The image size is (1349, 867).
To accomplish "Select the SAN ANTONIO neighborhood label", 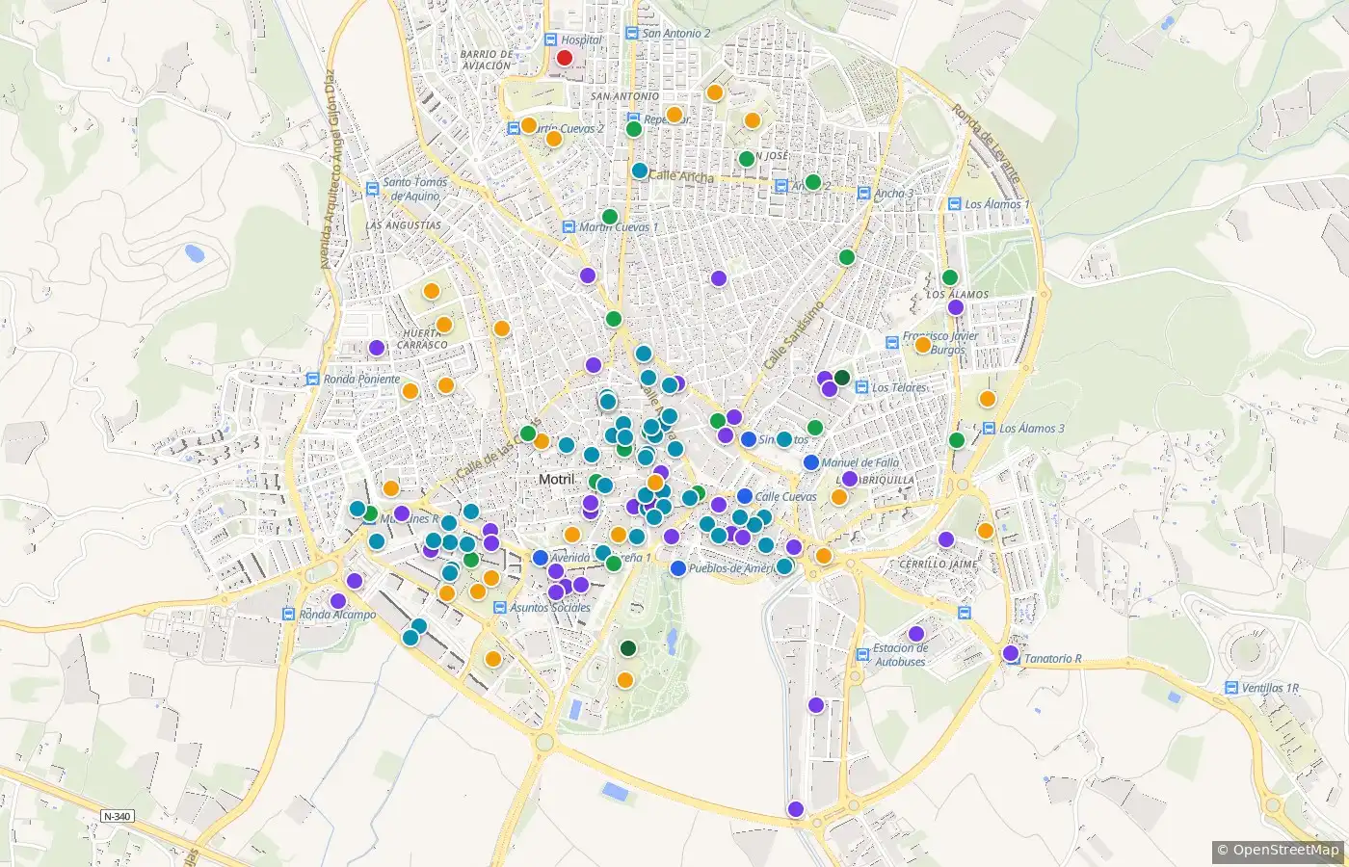I will 625,96.
